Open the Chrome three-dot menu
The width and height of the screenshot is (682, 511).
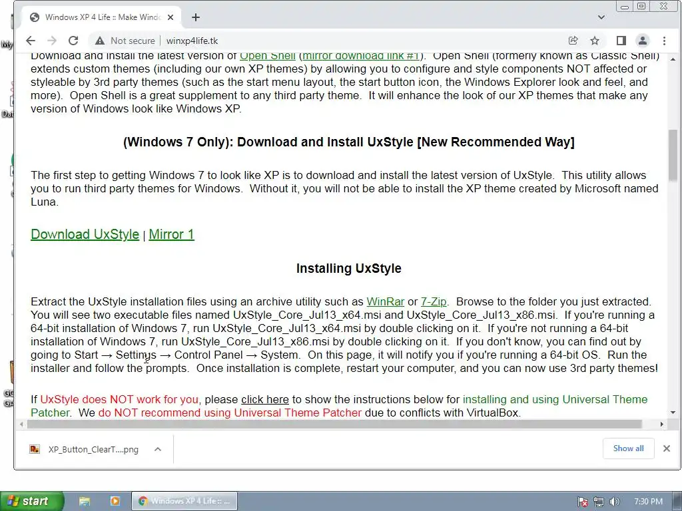[664, 41]
